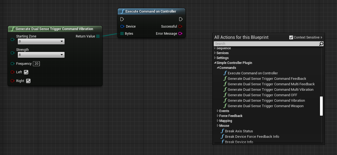Click the input execution pin arrow
The image size is (337, 155).
122,19
